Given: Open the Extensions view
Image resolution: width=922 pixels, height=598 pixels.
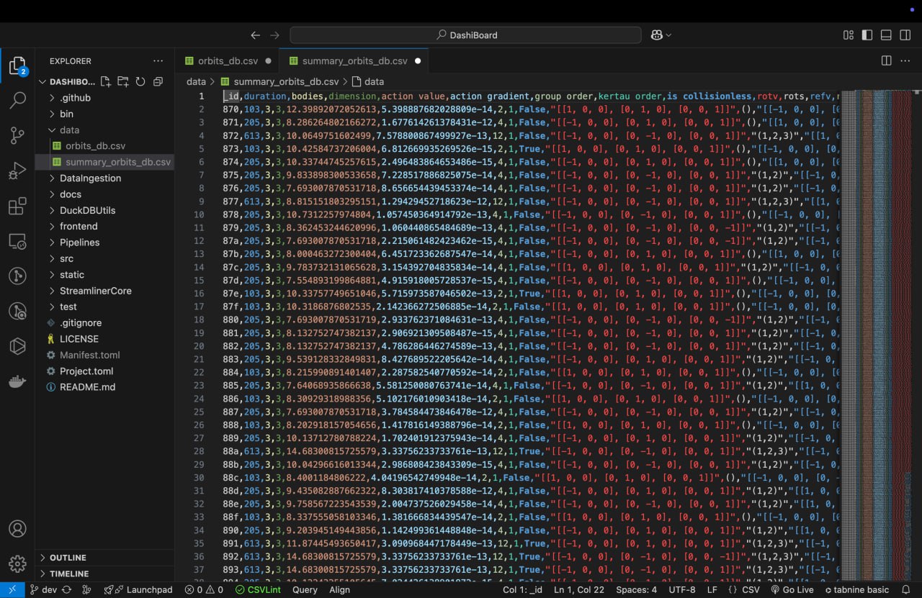Looking at the screenshot, I should point(17,207).
